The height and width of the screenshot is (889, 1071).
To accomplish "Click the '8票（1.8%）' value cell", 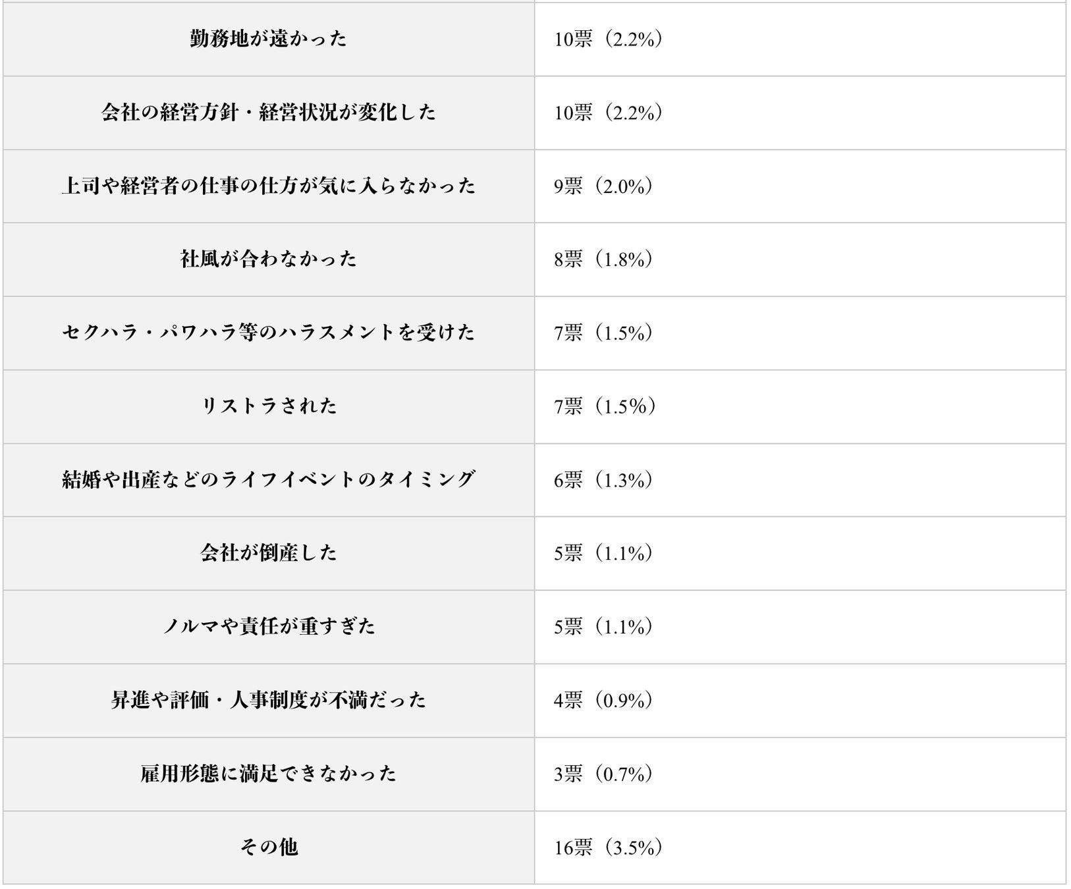I will (x=603, y=259).
